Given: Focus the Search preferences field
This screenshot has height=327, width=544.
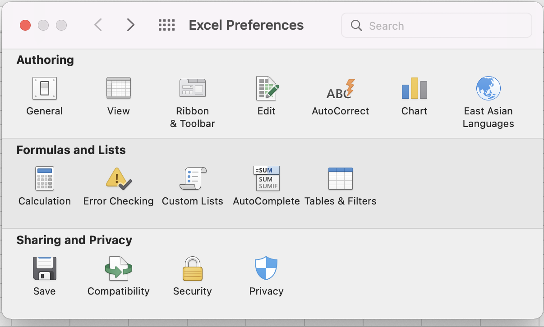Looking at the screenshot, I should click(437, 25).
